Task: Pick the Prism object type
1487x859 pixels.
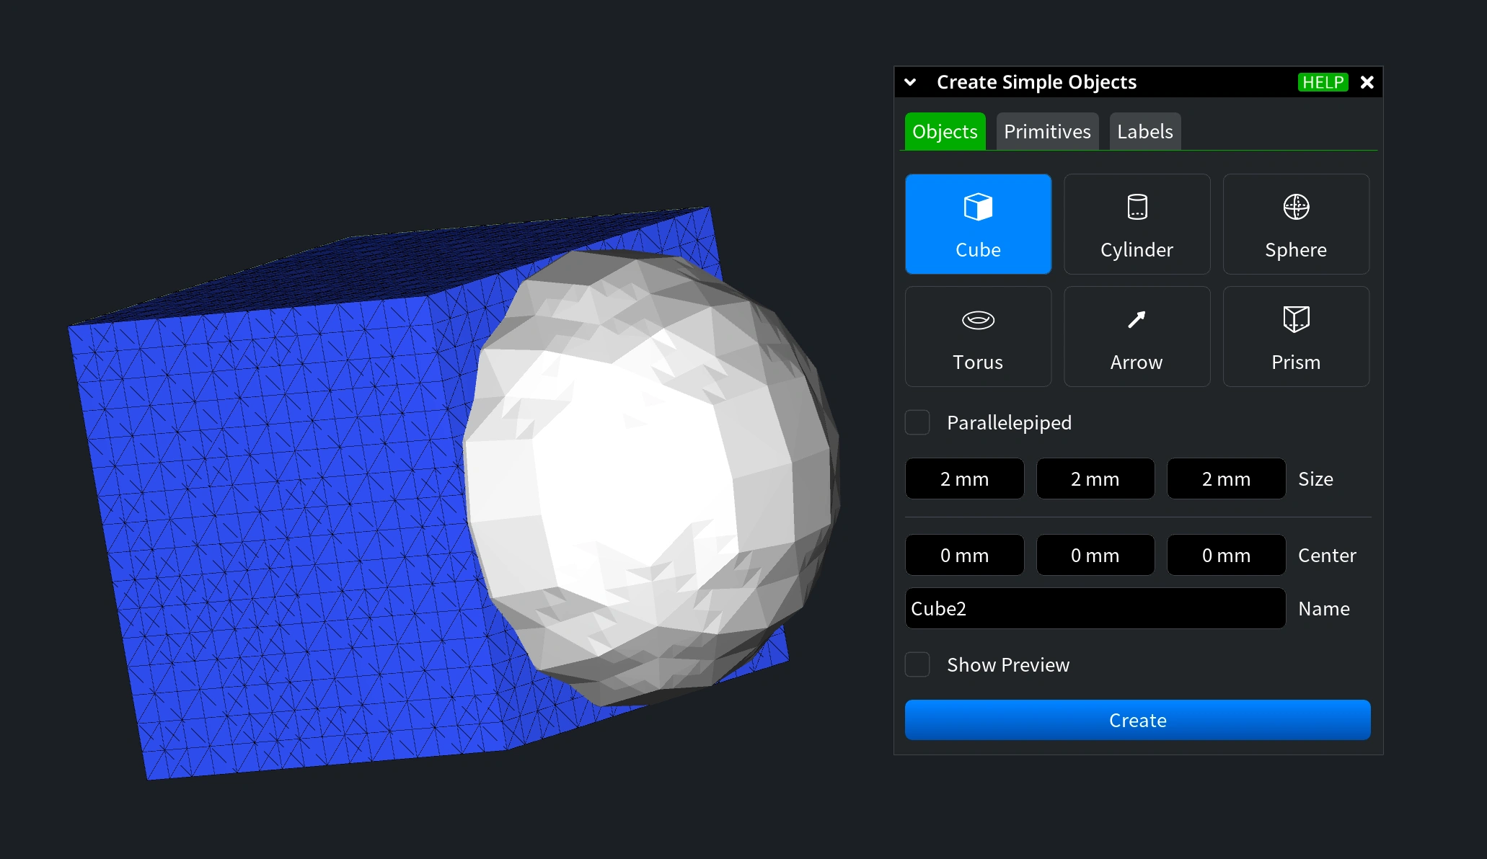Action: tap(1296, 337)
